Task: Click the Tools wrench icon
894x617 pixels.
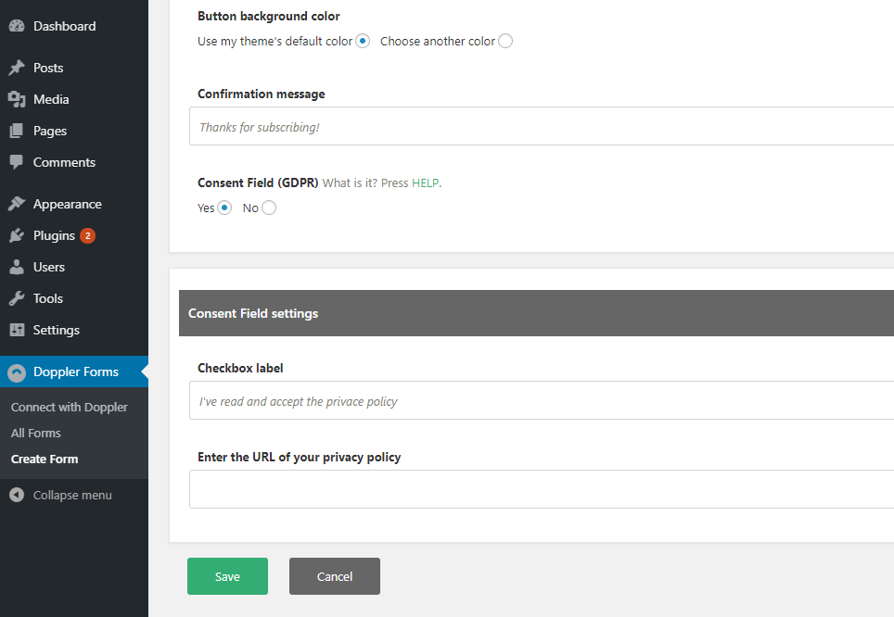Action: pos(17,298)
